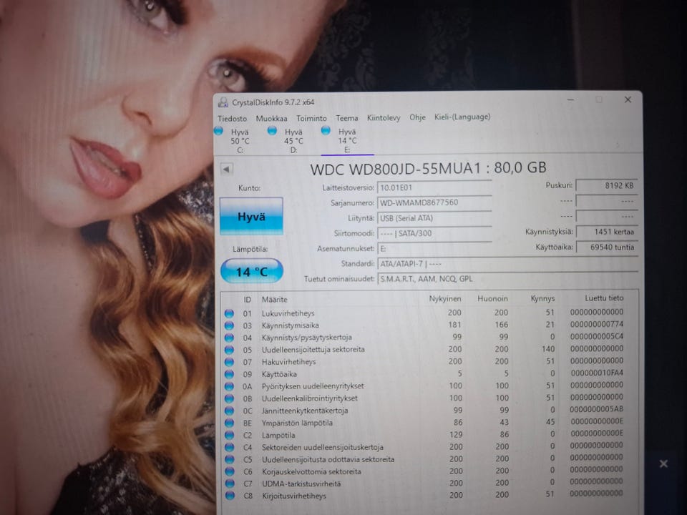Open the Kiintolevy menu
The image size is (687, 515).
[x=384, y=118]
